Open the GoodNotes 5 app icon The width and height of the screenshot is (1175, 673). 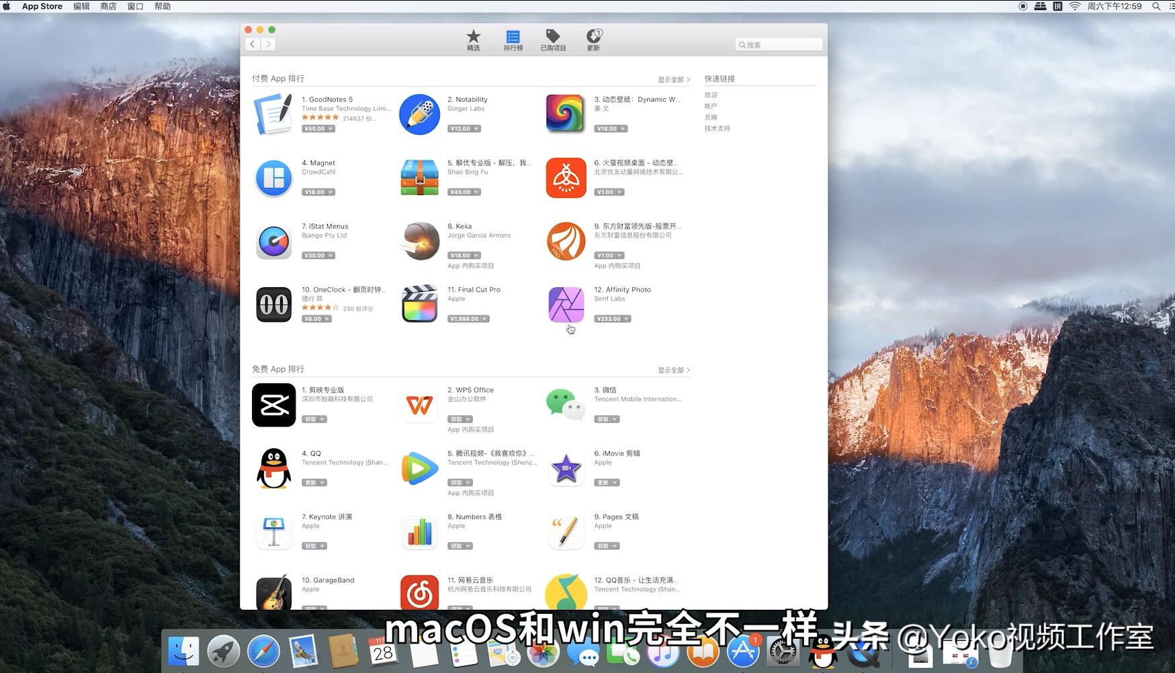tap(273, 114)
